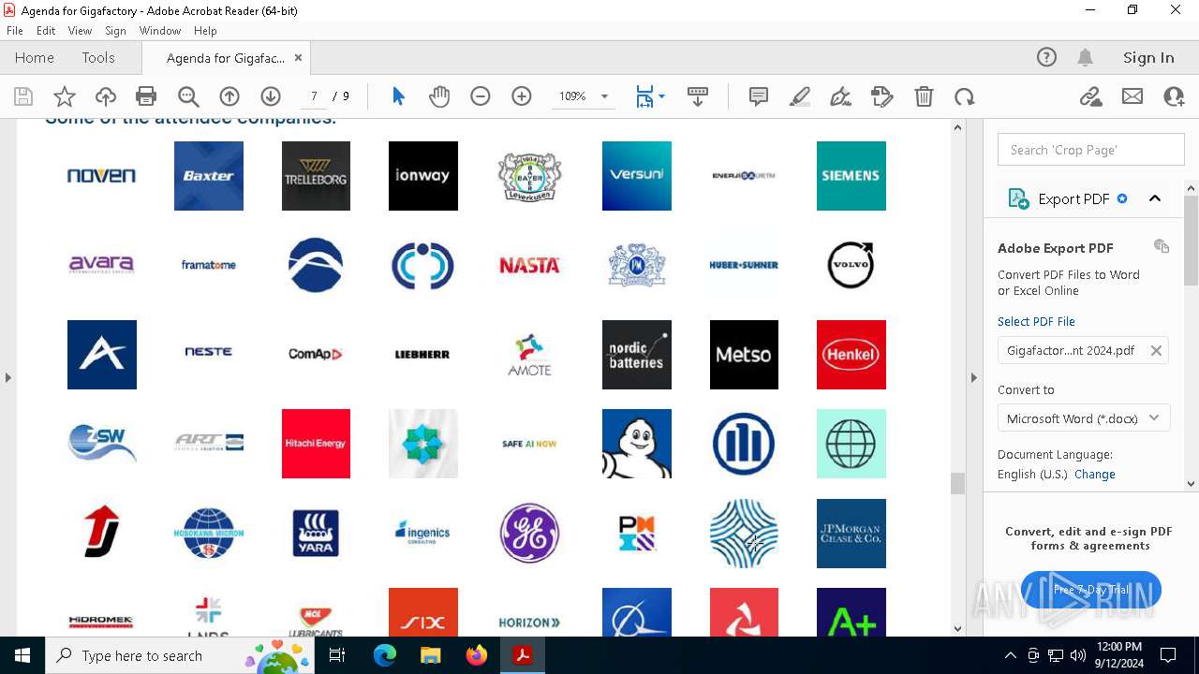Print the document with the printer icon

click(146, 96)
